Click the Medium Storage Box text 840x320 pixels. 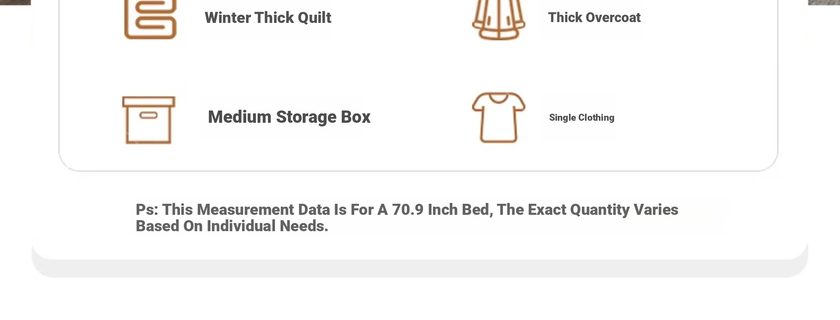[x=289, y=117]
